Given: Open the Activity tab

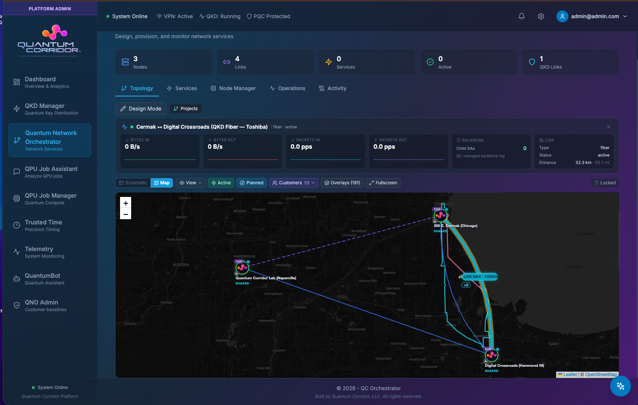Looking at the screenshot, I should pyautogui.click(x=333, y=88).
